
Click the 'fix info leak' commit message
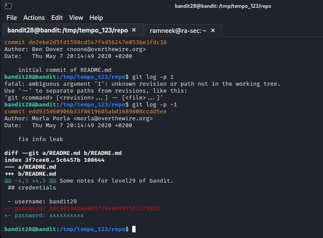[41, 139]
